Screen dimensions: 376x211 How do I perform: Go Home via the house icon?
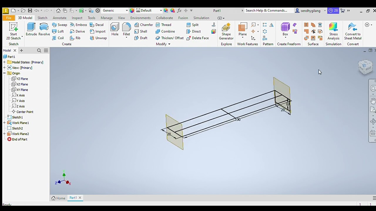click(58, 11)
